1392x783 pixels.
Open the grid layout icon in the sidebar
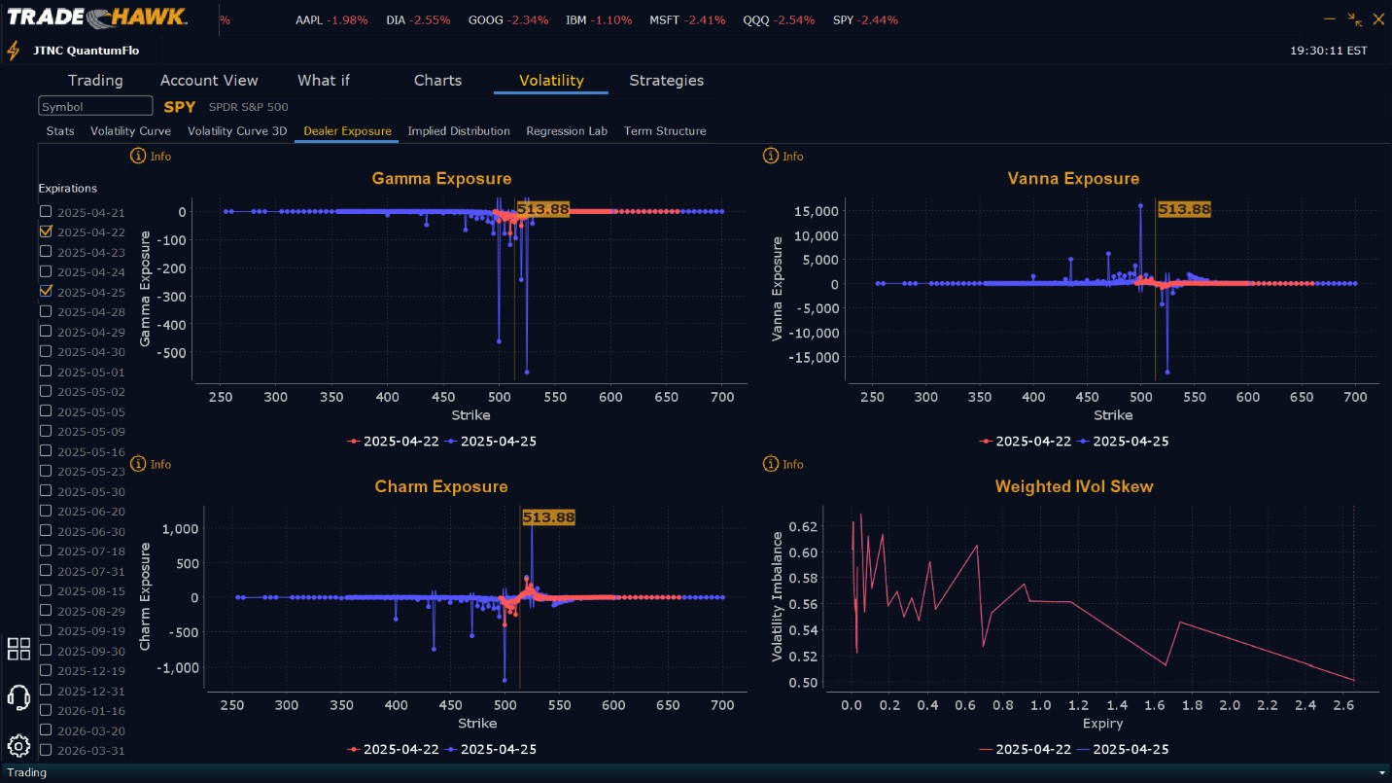click(18, 649)
